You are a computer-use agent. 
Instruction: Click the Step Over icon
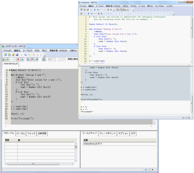tap(32, 59)
